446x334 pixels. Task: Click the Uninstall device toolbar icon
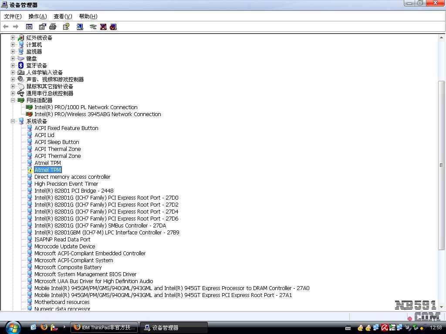point(103,27)
